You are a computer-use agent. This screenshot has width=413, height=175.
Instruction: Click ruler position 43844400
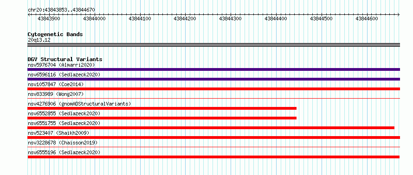coord(276,19)
